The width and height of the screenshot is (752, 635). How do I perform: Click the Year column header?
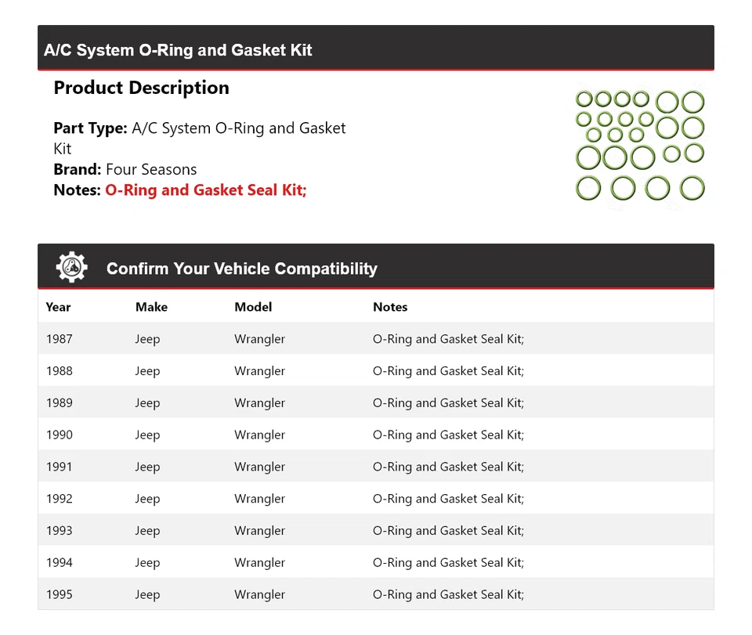point(58,307)
